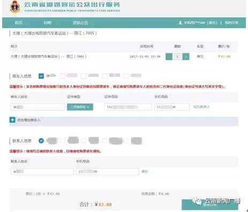Select the fourth saved contact radio button
The height and width of the screenshot is (212, 248).
click(105, 141)
